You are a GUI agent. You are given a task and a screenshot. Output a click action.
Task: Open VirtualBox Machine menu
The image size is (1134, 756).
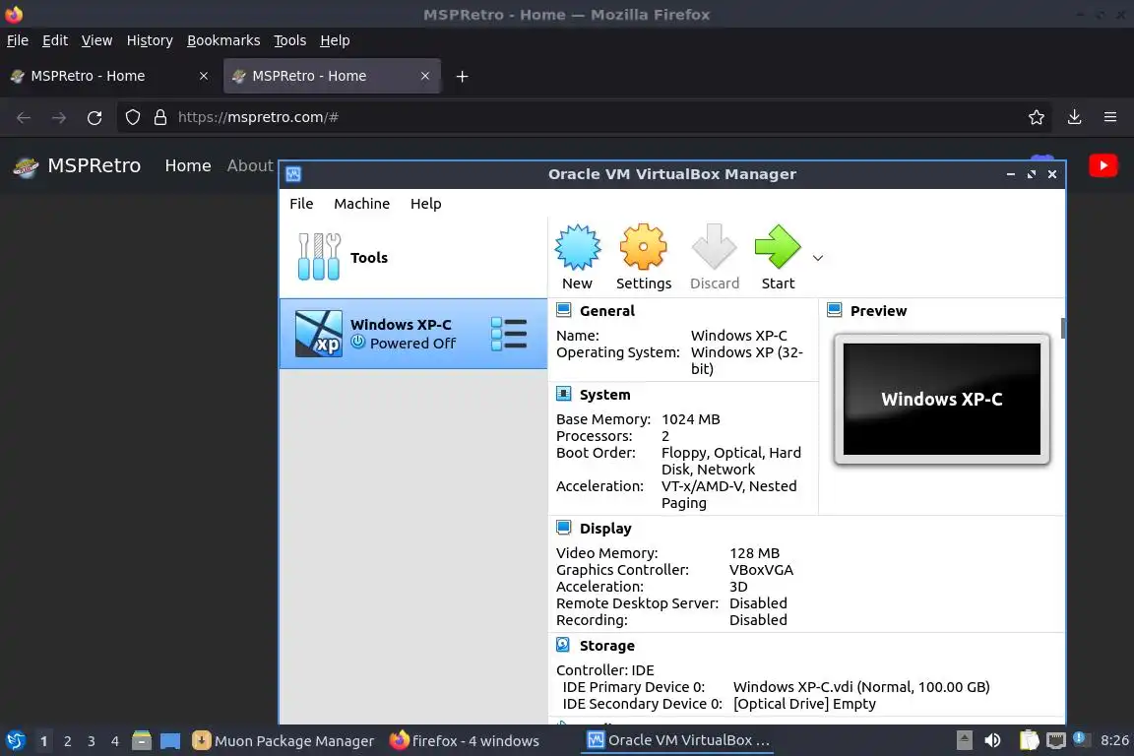tap(361, 204)
